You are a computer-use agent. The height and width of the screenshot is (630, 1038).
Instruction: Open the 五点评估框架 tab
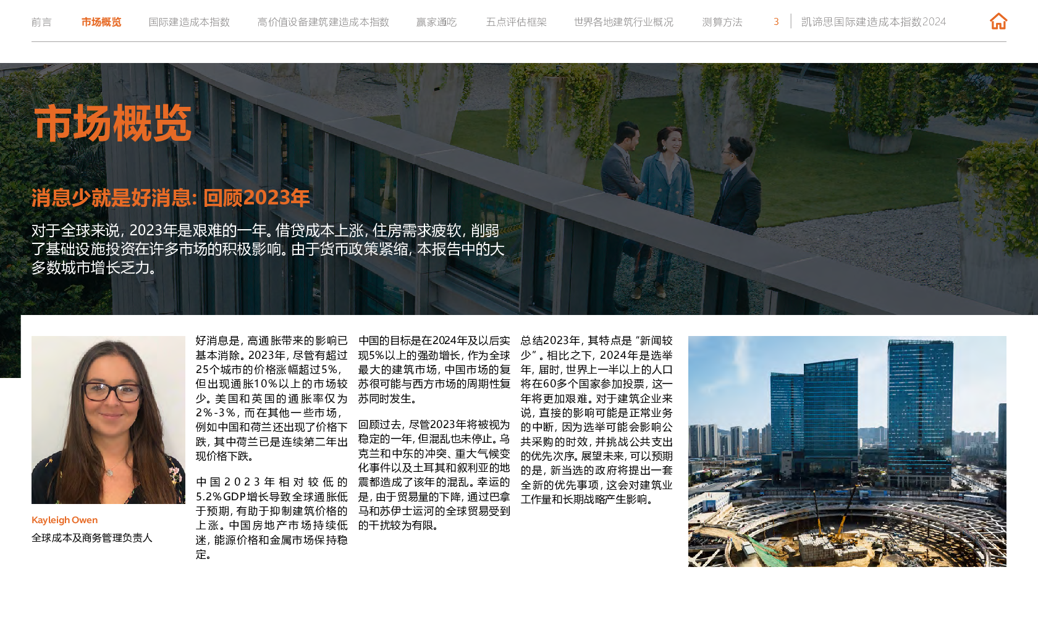click(516, 22)
